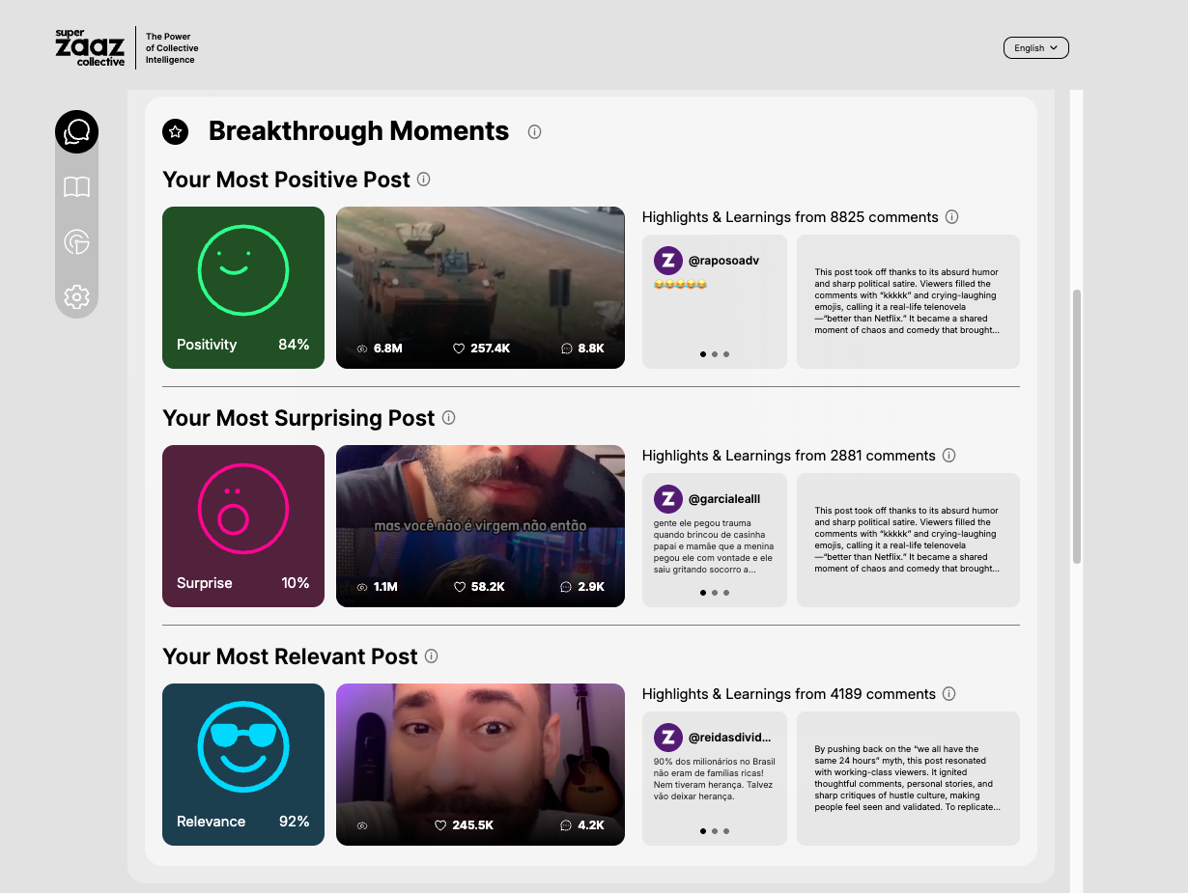Click info icon next to Most Surprising Post
This screenshot has height=893, width=1188.
(448, 418)
